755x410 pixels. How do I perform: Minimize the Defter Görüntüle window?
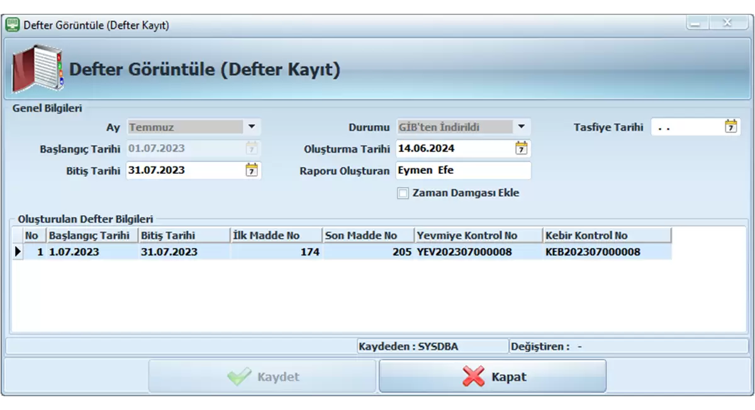[x=696, y=24]
